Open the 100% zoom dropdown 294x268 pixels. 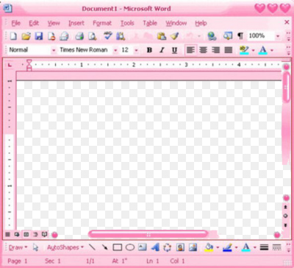click(x=278, y=36)
